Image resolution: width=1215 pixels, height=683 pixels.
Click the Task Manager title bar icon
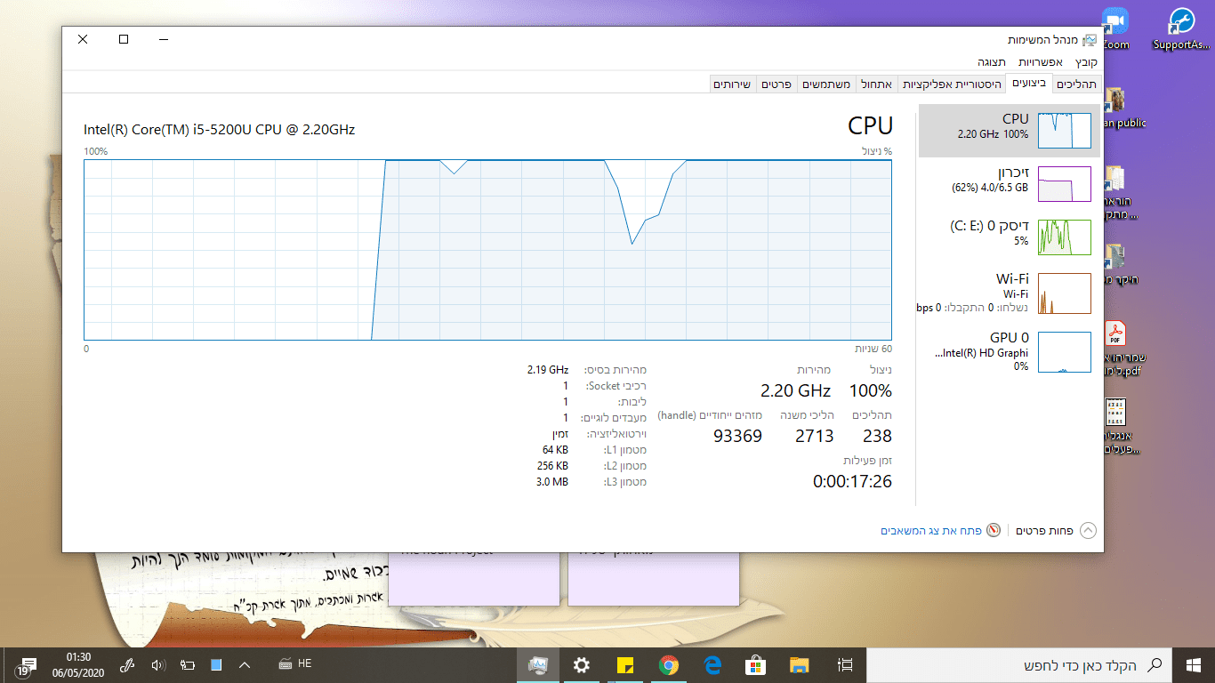click(1090, 40)
